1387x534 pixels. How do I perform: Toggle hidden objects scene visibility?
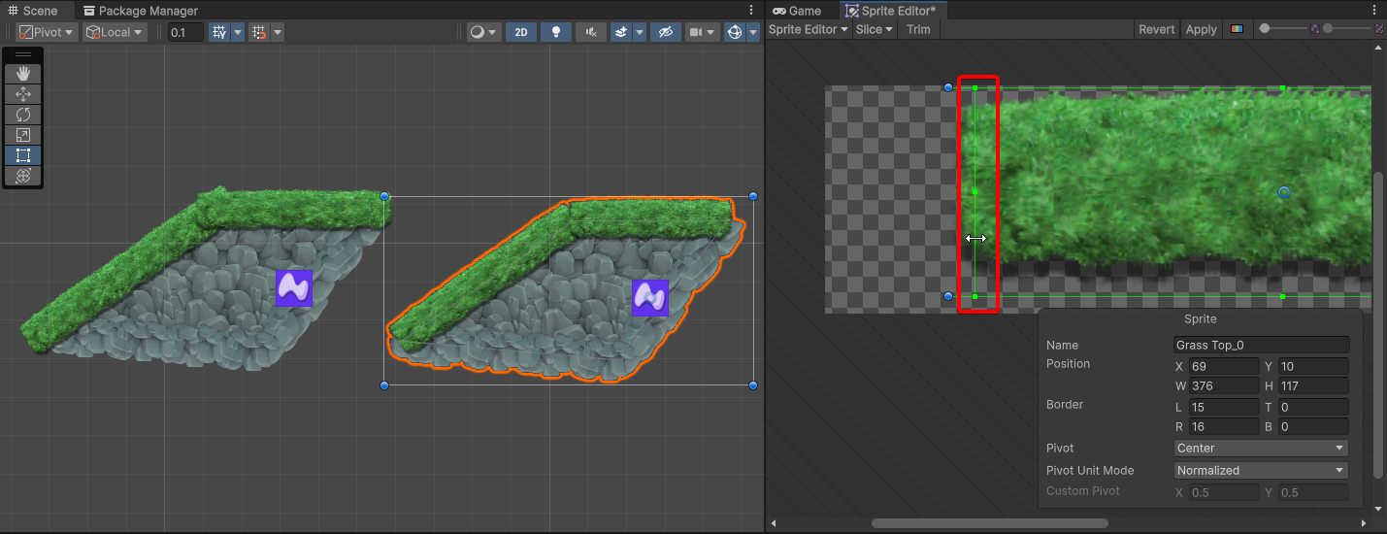click(x=665, y=32)
